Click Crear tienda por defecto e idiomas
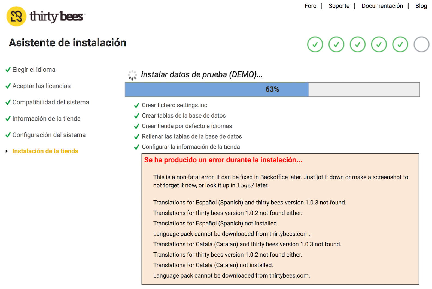 point(187,126)
